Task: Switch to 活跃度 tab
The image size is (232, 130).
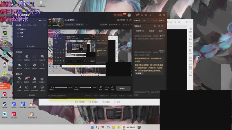Action: click(x=152, y=31)
